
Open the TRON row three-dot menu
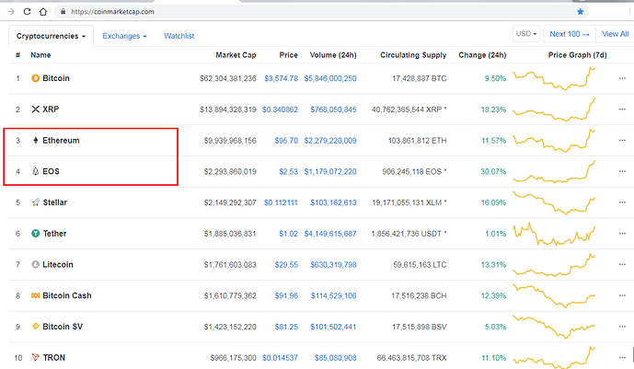coord(622,357)
